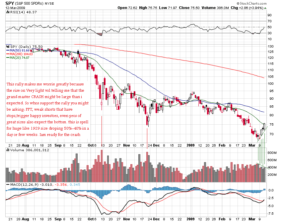Click the Close 75.50 value

tap(189, 8)
